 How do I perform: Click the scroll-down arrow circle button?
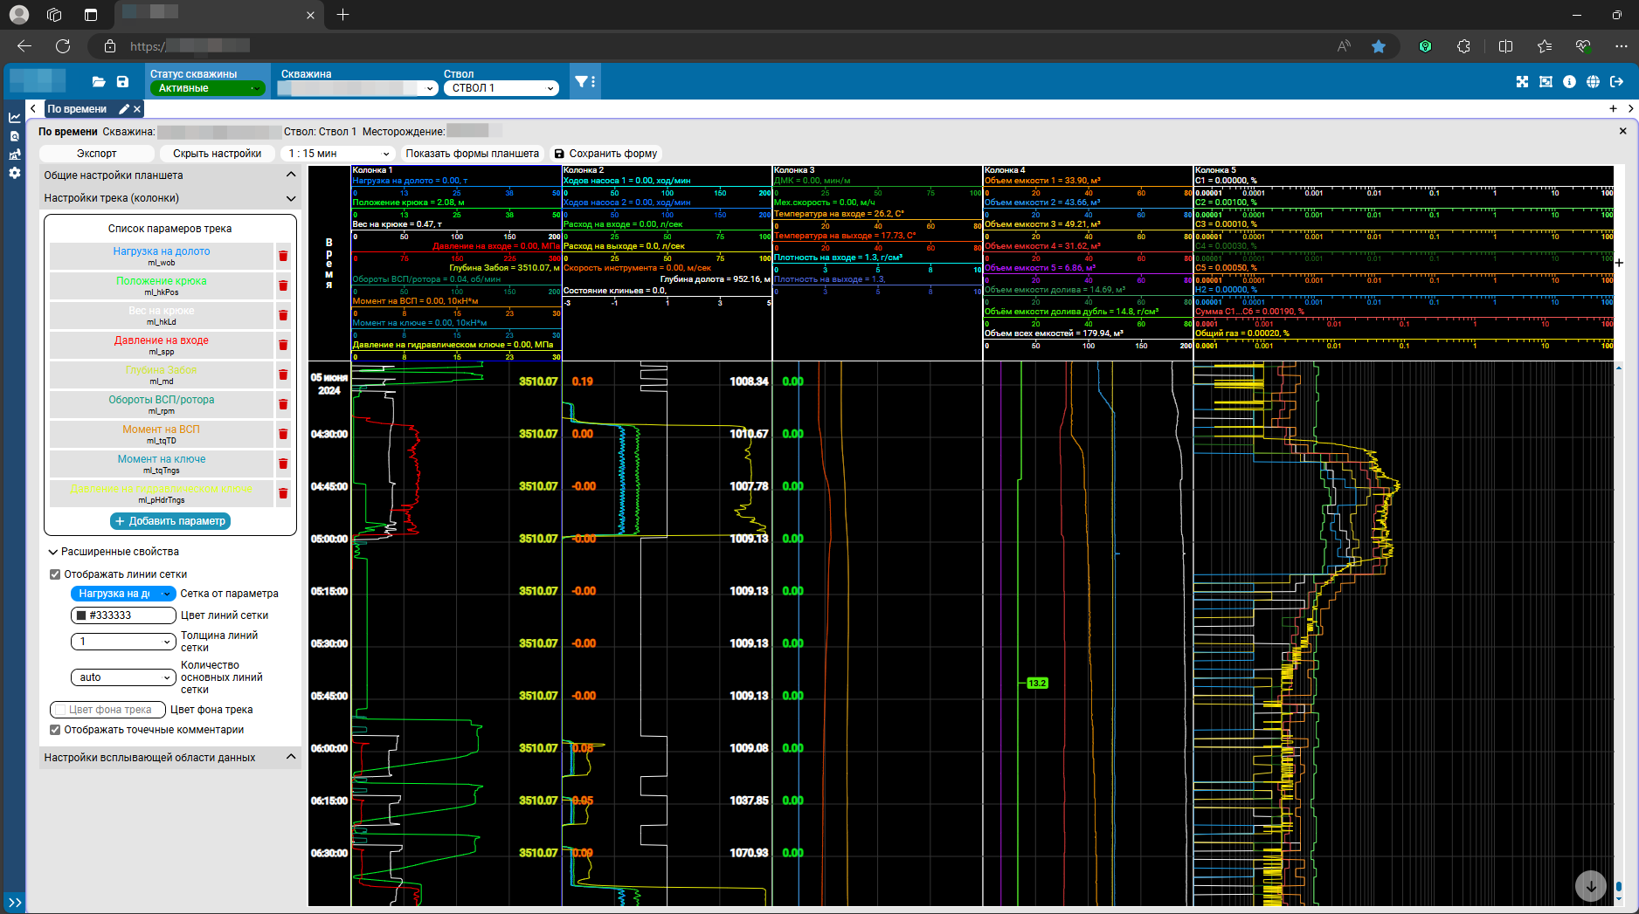pos(1590,886)
